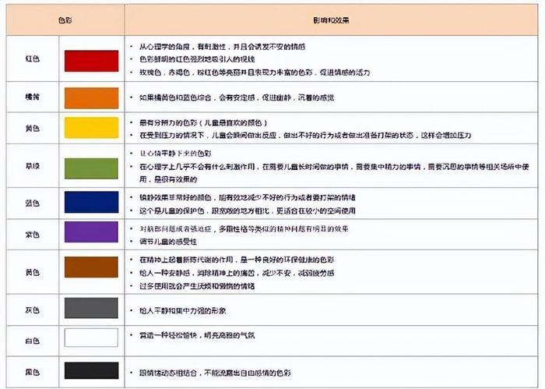
Task: Choose the grass green color swatch
Action: (x=91, y=168)
